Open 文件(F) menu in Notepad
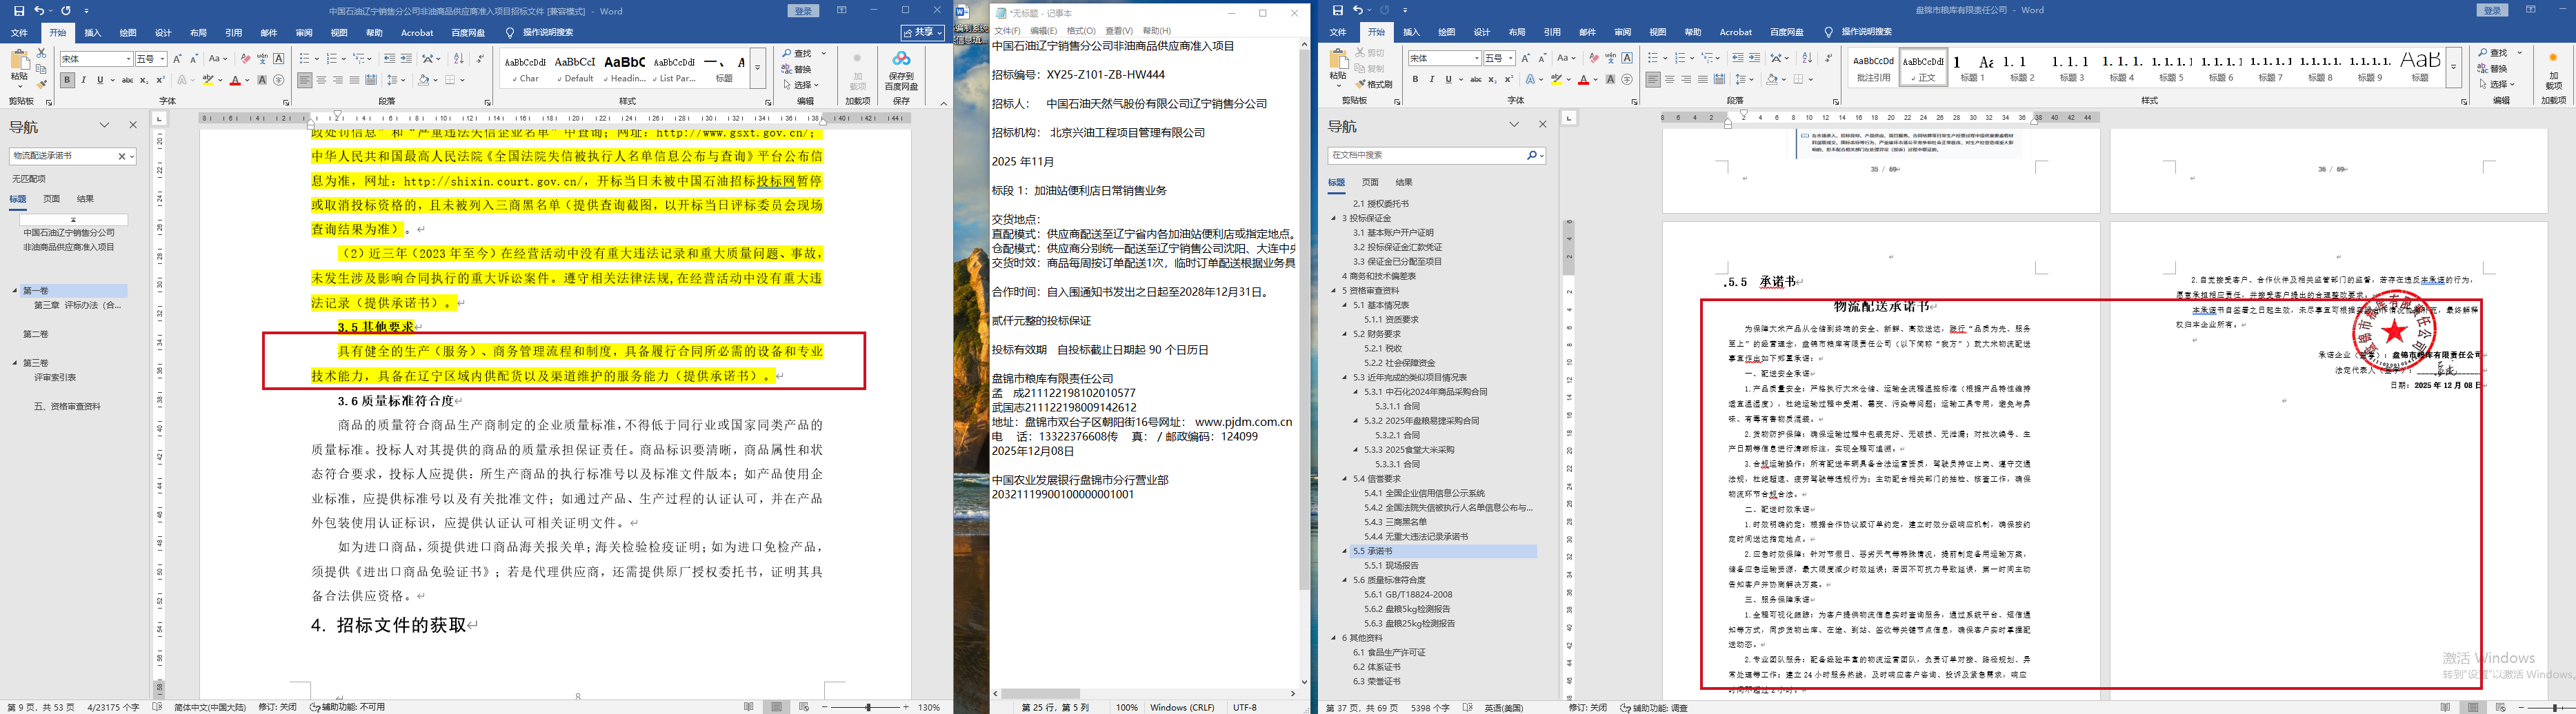 coord(1008,31)
